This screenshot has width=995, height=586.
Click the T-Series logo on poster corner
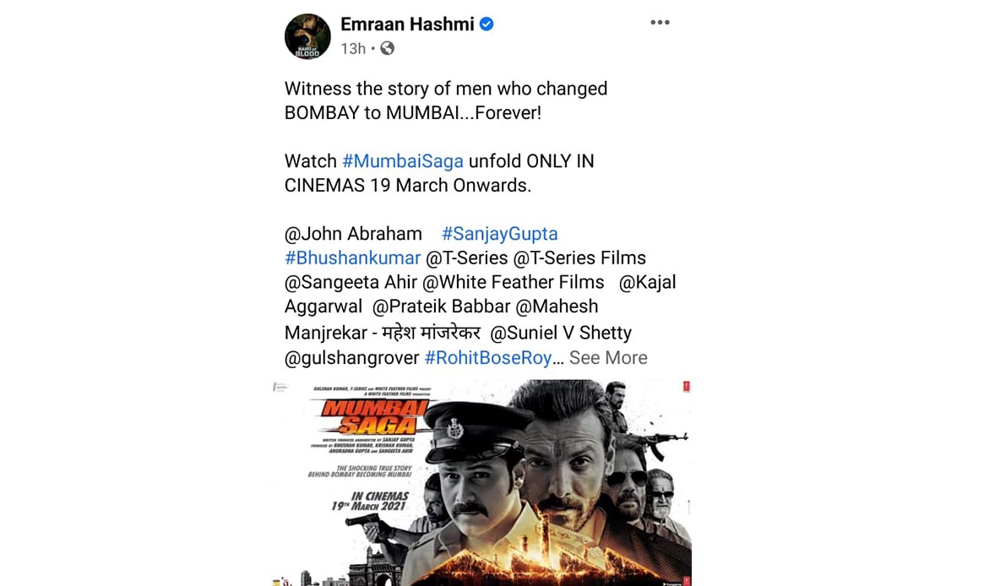point(686,386)
